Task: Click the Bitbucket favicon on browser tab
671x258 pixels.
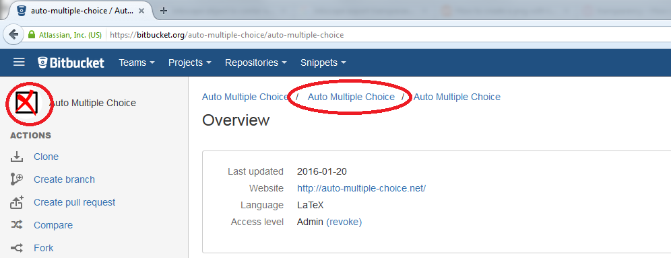Action: 22,11
